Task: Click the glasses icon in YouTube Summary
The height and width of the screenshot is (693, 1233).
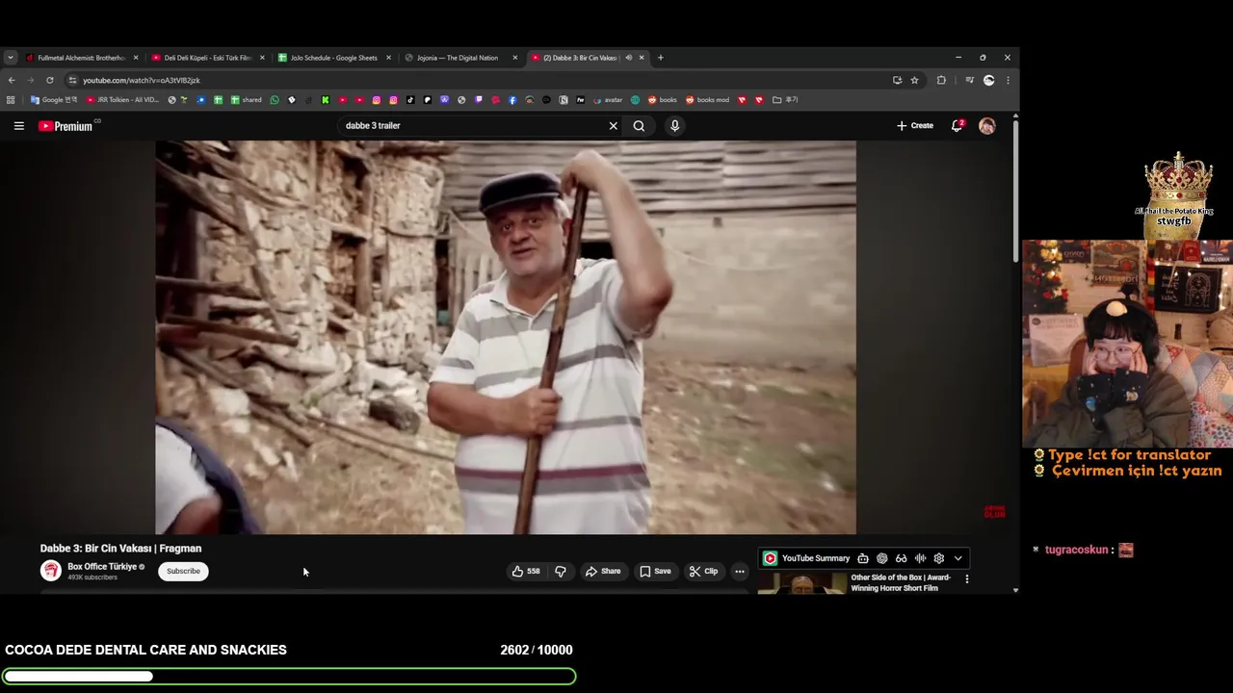Action: point(901,558)
